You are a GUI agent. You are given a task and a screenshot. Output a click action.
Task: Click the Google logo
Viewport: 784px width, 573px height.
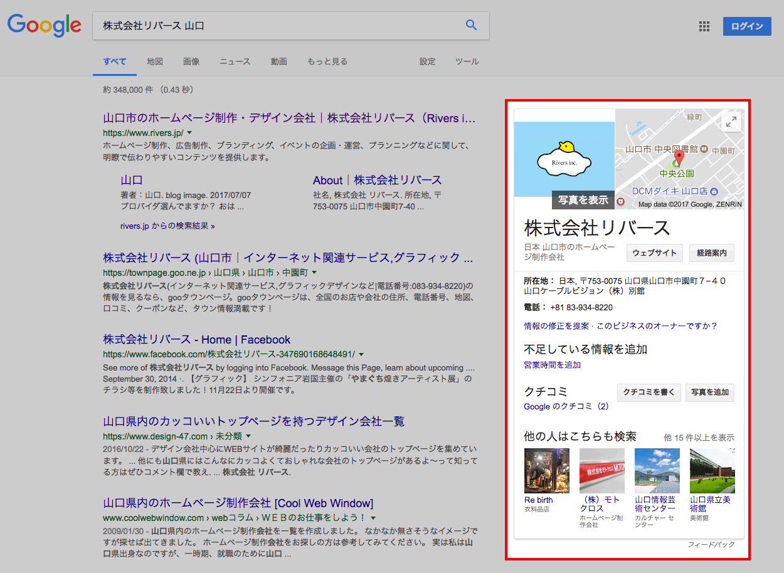tap(45, 25)
